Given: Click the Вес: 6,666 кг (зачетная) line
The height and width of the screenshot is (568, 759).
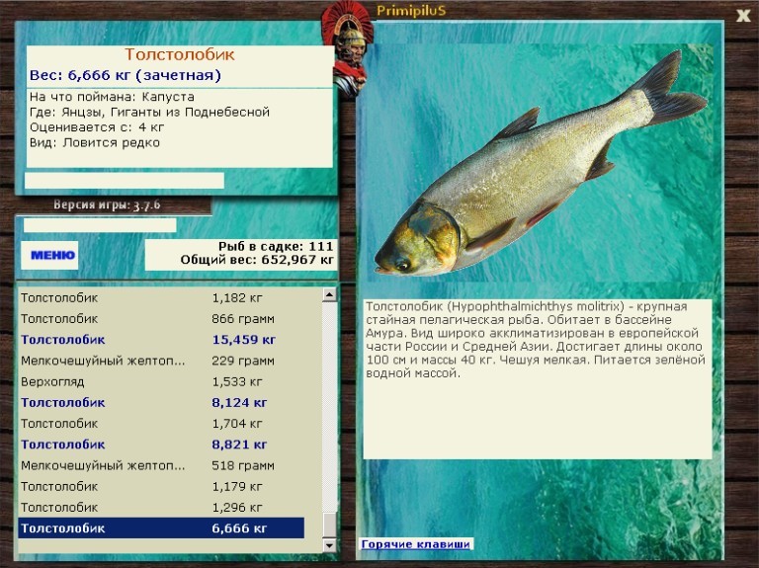Looking at the screenshot, I should [x=126, y=75].
